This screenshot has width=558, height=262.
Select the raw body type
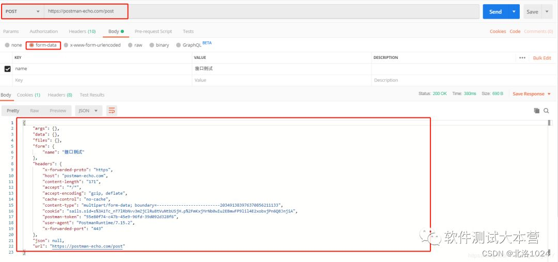tap(135, 45)
